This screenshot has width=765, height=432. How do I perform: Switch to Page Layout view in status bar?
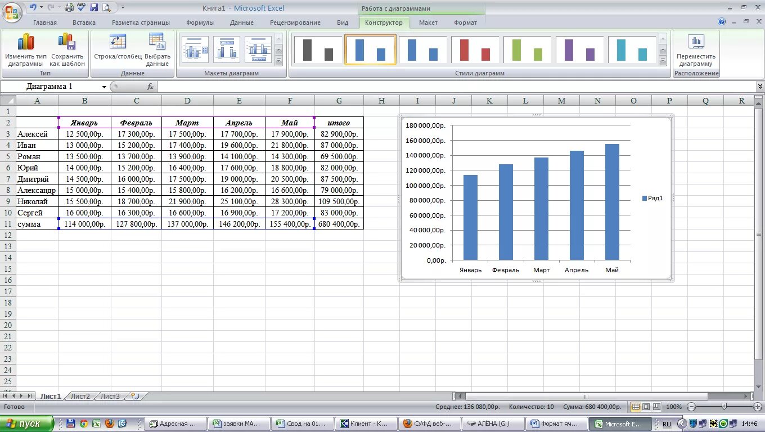point(646,407)
